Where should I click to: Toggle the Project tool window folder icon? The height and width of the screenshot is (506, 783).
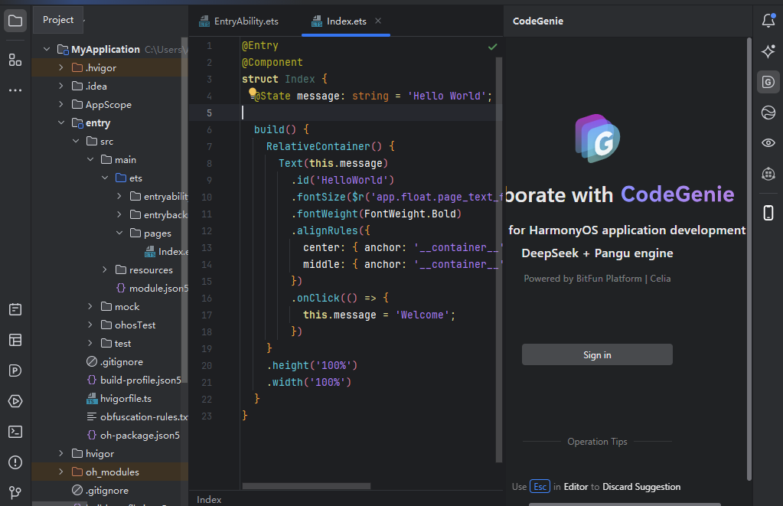tap(15, 20)
